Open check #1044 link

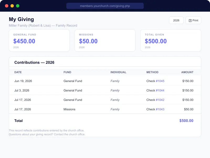(160, 90)
